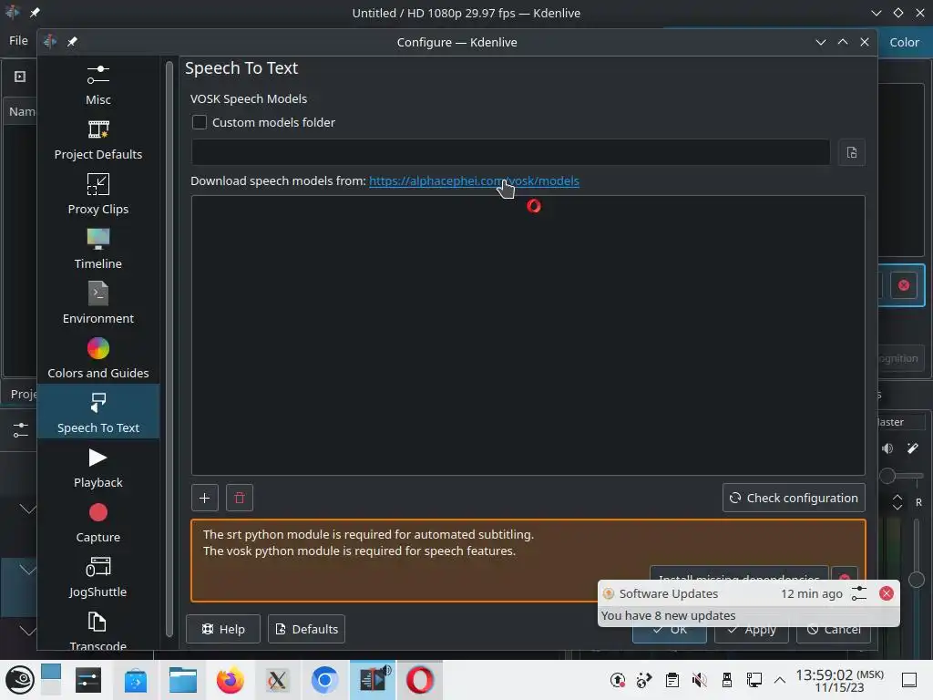Add a speech model with plus button
The image size is (933, 700).
coord(205,498)
